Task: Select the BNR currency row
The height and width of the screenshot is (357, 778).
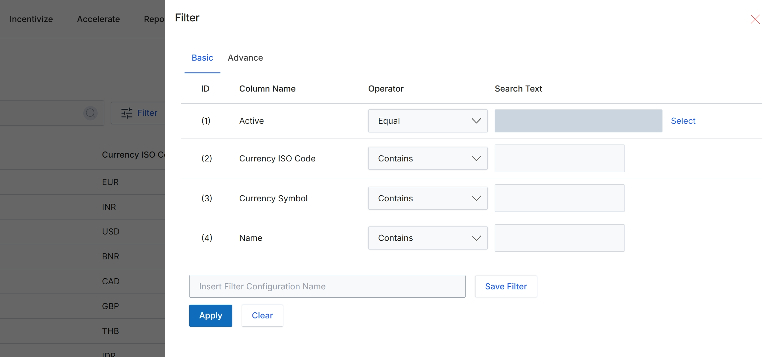Action: (83, 257)
